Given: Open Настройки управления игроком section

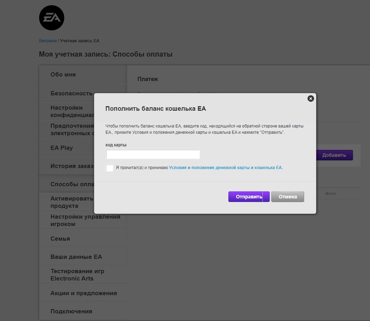Looking at the screenshot, I should point(85,220).
